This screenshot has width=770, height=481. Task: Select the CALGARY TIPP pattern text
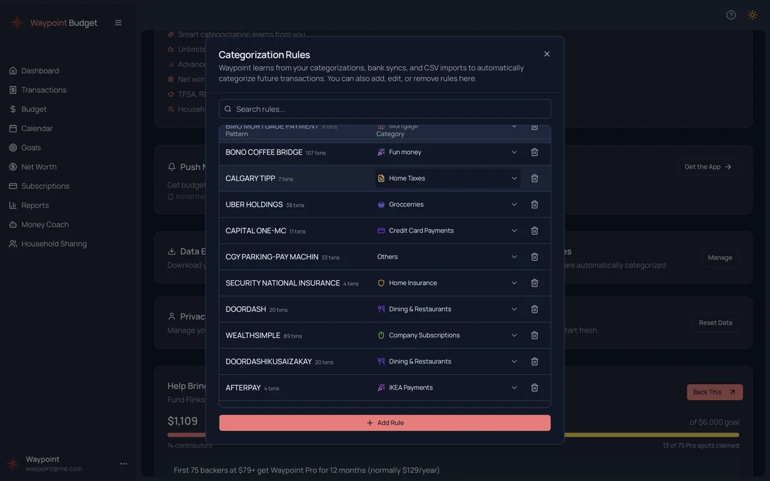coord(250,178)
